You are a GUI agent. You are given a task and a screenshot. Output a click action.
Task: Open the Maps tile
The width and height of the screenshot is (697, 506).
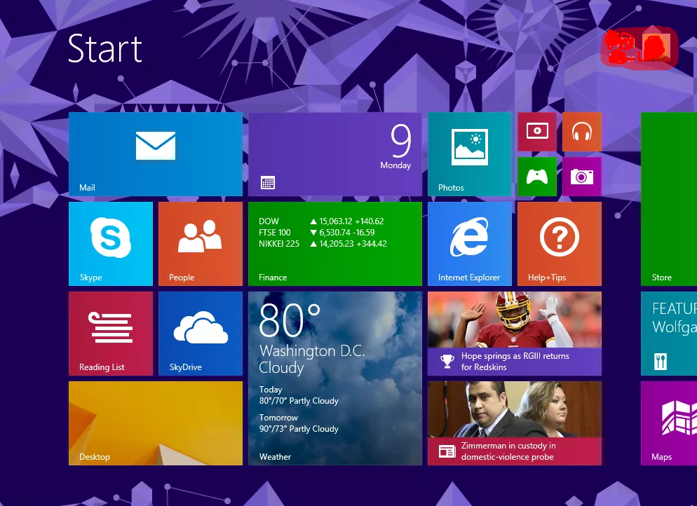tap(669, 423)
